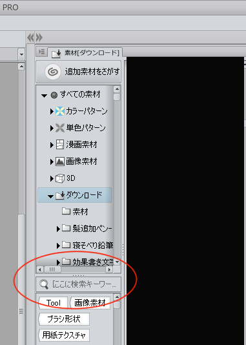
Task: Select the カラーパターン tree item
Action: pyautogui.click(x=81, y=111)
